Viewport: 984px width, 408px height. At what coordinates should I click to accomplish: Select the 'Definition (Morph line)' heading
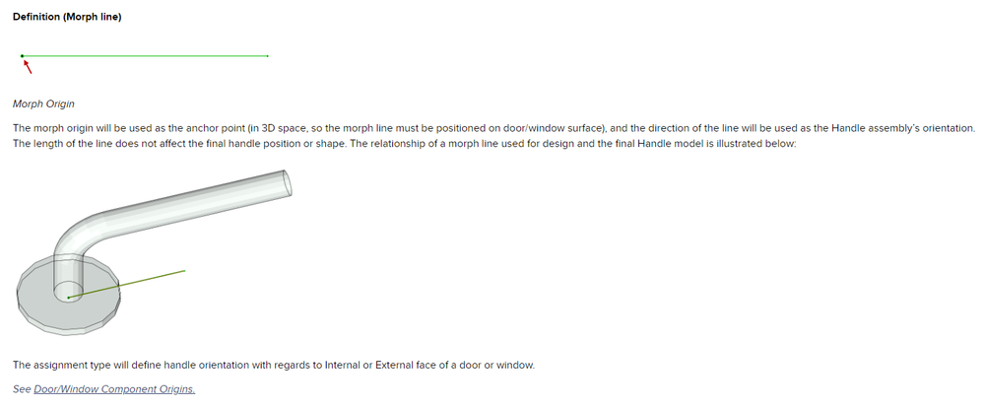67,17
